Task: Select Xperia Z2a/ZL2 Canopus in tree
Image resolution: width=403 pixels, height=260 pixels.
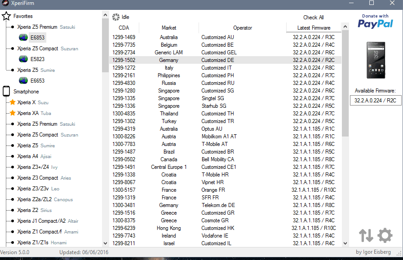Action: (45, 199)
